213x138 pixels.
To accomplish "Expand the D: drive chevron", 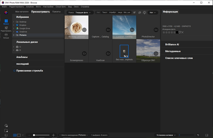I will [14, 50].
